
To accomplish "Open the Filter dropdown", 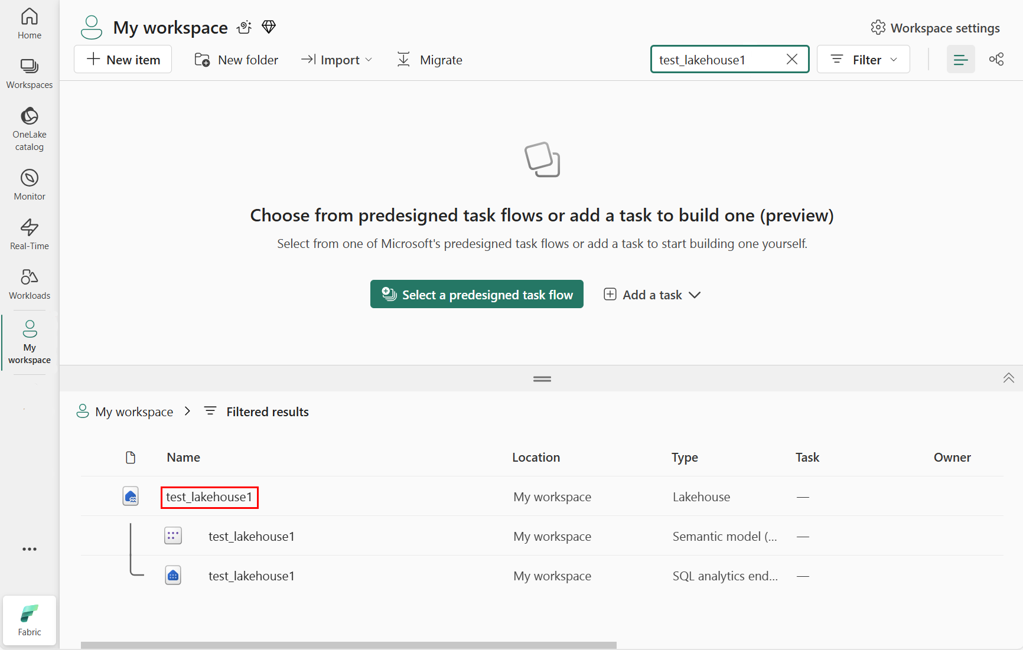I will pyautogui.click(x=863, y=60).
